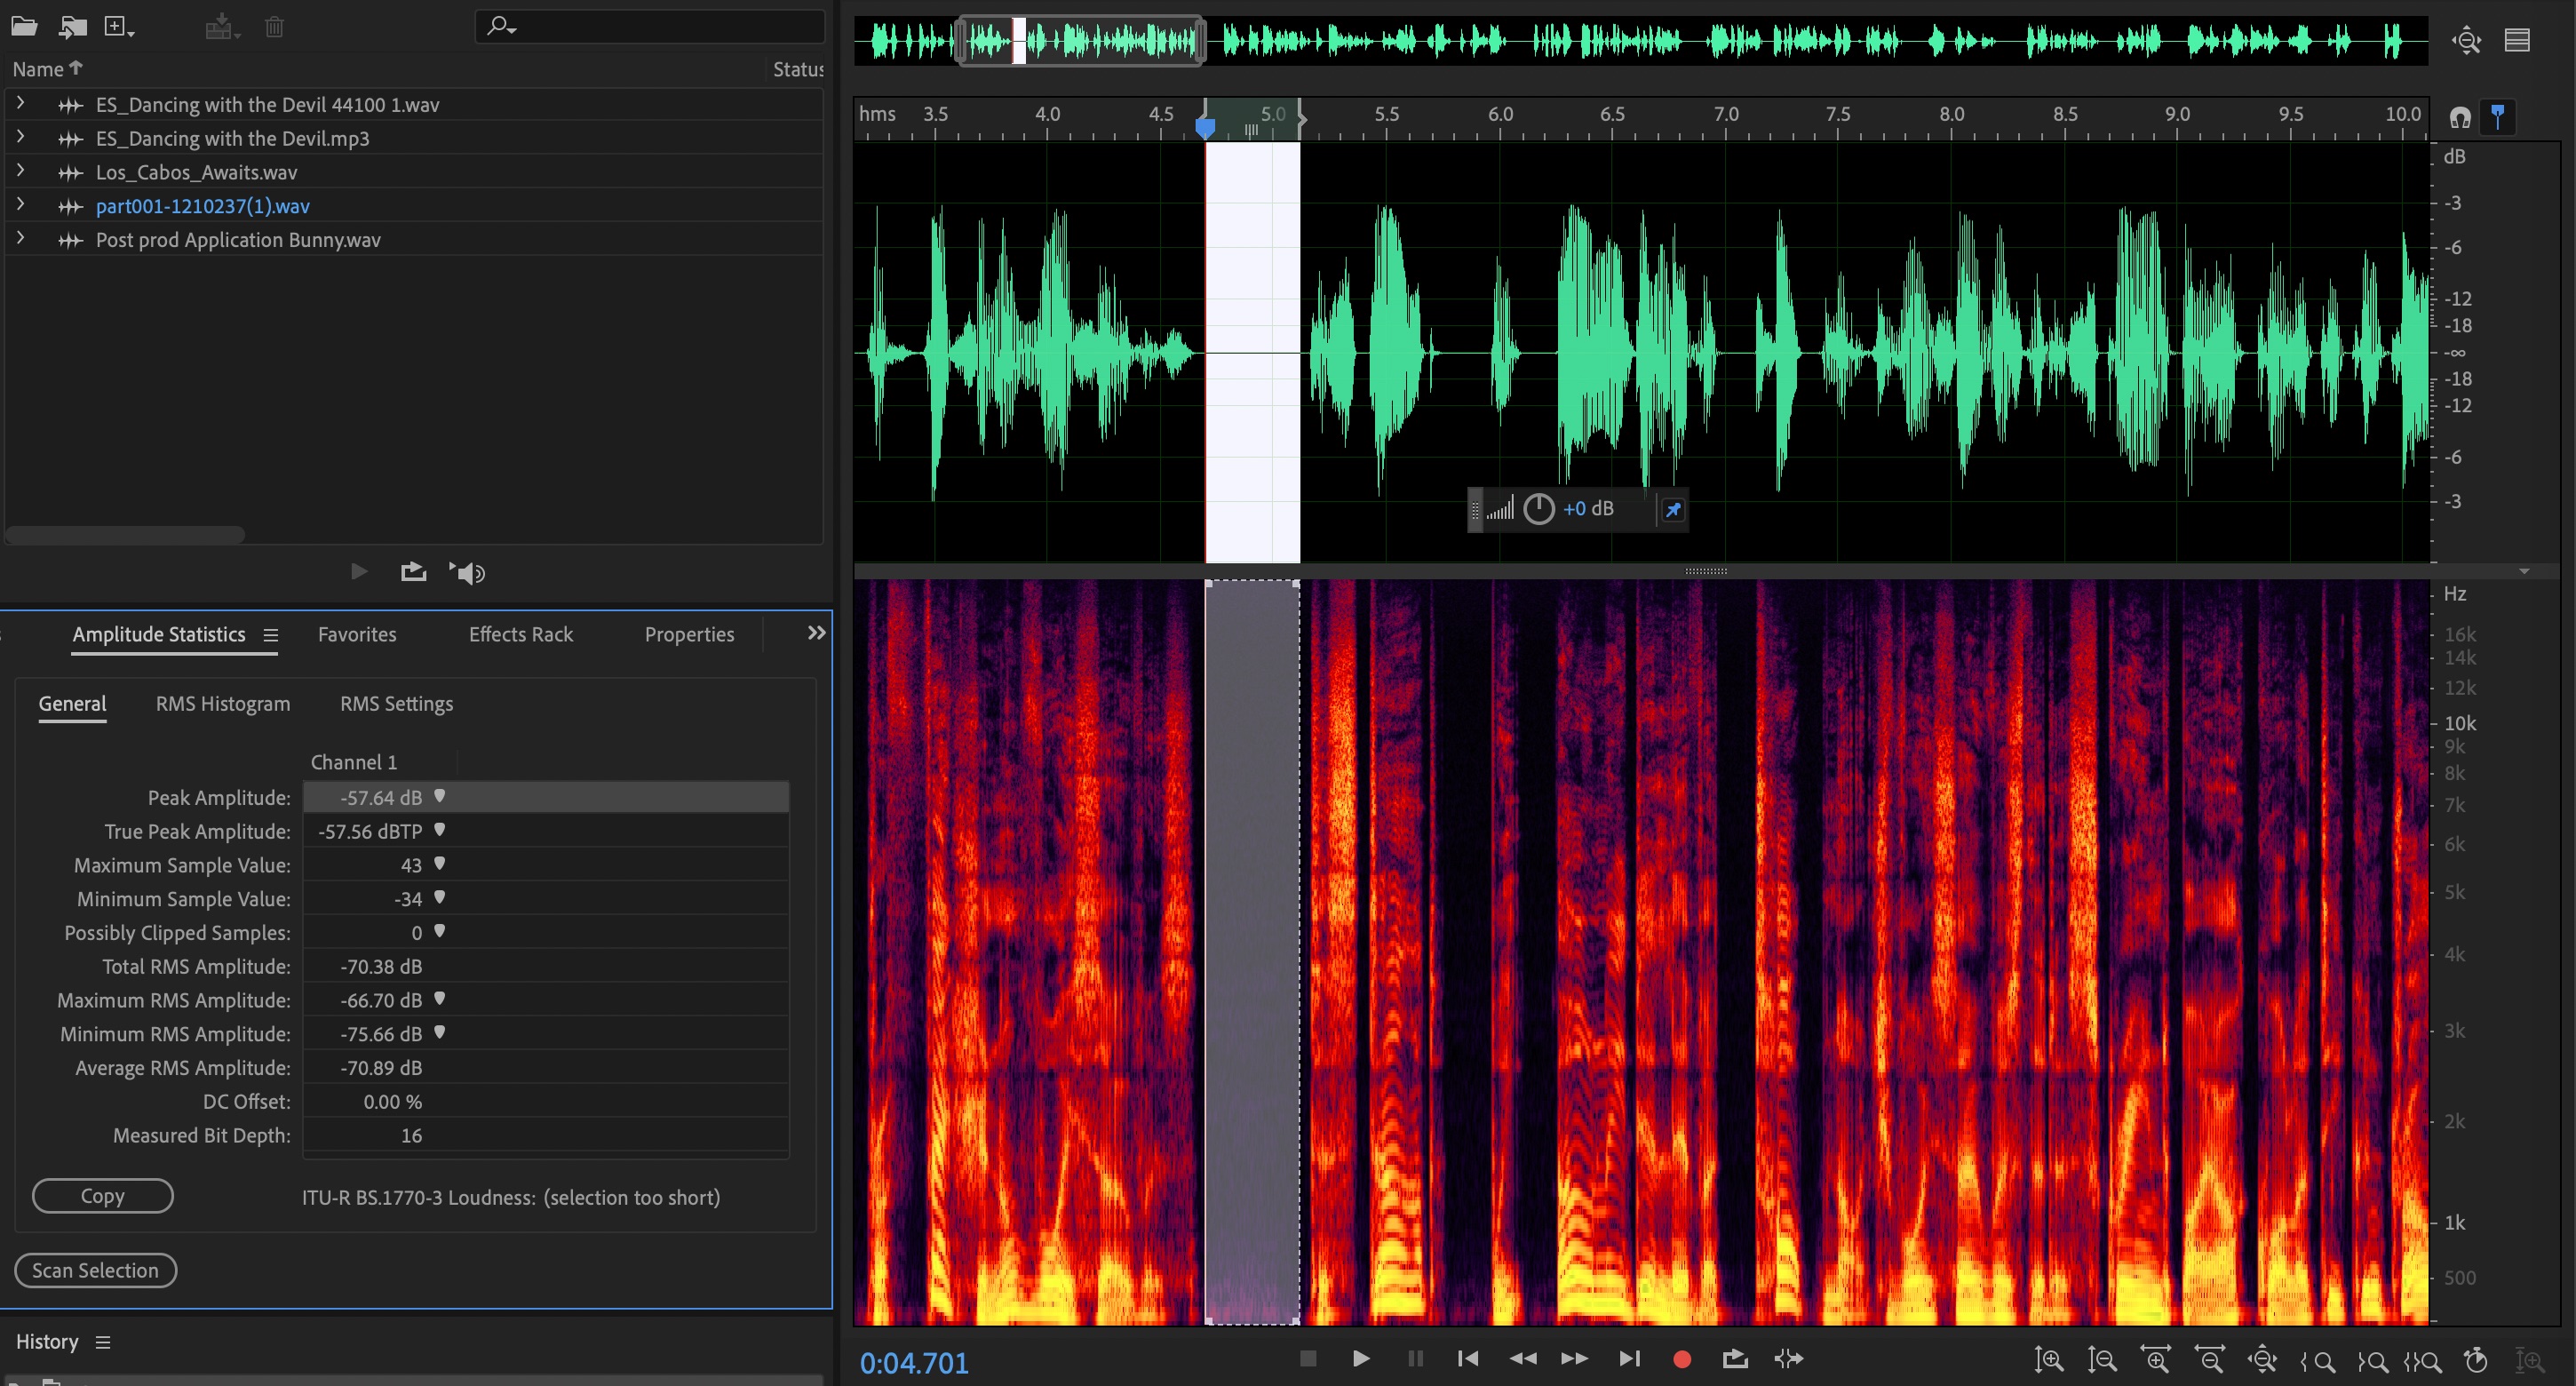The width and height of the screenshot is (2576, 1386).
Task: Toggle the HUD pin icon
Action: pyautogui.click(x=1673, y=510)
